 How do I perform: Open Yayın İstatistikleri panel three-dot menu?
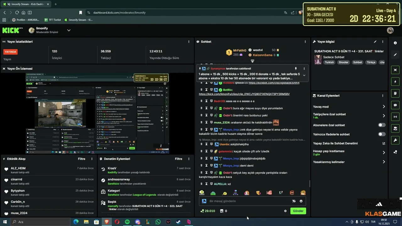[x=189, y=41]
